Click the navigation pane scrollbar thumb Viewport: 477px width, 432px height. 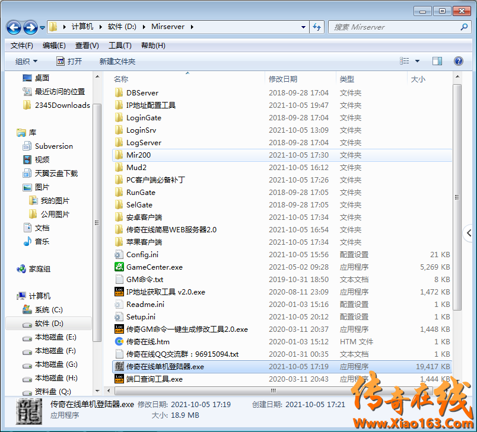pos(97,223)
